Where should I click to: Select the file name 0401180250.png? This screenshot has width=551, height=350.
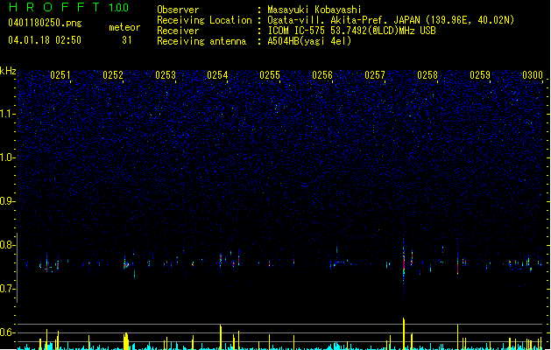(45, 24)
